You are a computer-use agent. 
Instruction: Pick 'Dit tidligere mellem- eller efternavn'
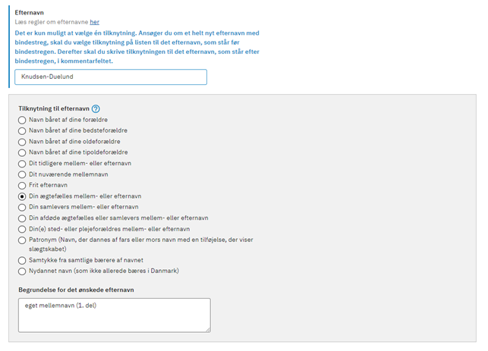click(x=22, y=164)
